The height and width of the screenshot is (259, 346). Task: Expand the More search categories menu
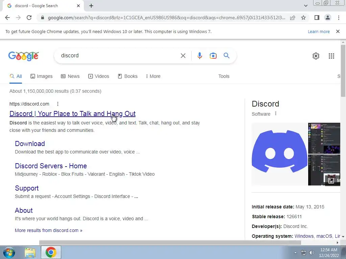(x=153, y=76)
